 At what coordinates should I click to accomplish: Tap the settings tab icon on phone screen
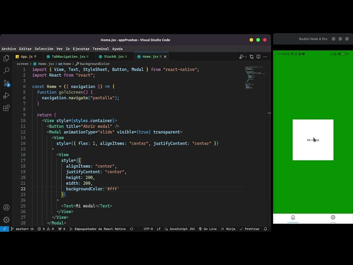[x=333, y=218]
